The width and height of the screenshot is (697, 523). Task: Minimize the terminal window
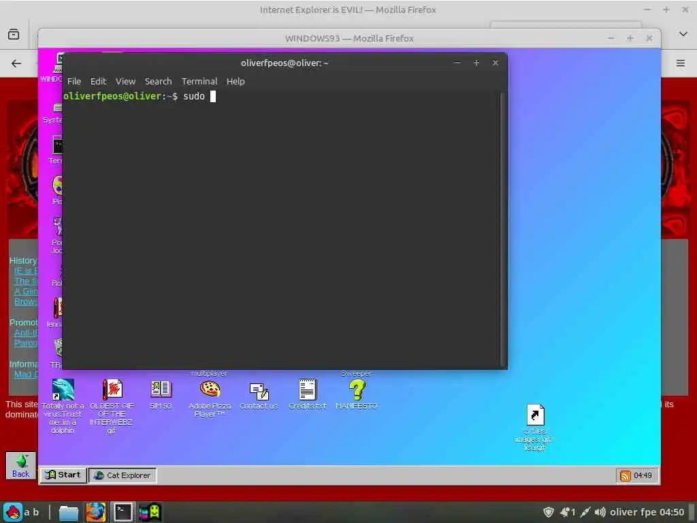coord(457,63)
